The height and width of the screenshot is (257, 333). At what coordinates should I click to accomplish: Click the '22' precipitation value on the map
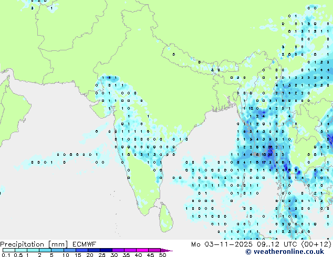pos(270,155)
